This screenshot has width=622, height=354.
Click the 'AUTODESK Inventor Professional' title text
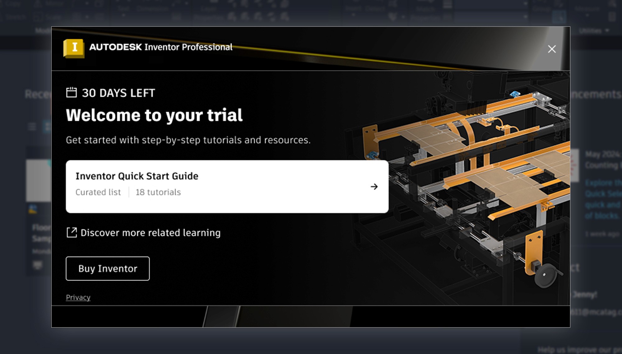point(161,47)
